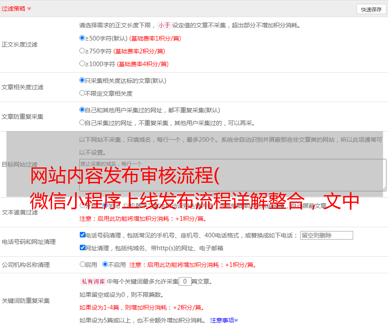Click the keyword article count field
389x328 pixels.
pyautogui.click(x=185, y=281)
